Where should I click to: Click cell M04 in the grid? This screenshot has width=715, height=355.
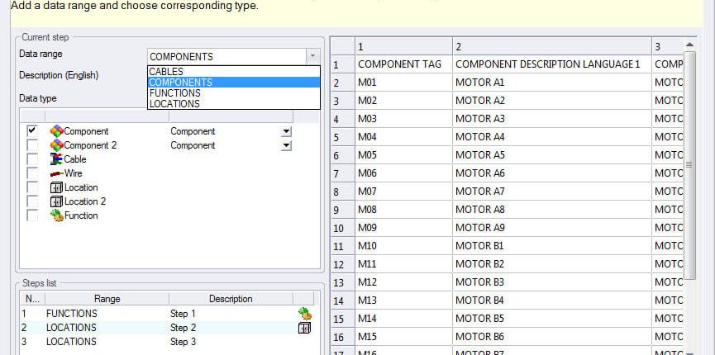click(x=403, y=137)
